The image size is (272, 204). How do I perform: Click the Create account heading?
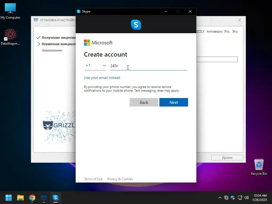click(105, 54)
